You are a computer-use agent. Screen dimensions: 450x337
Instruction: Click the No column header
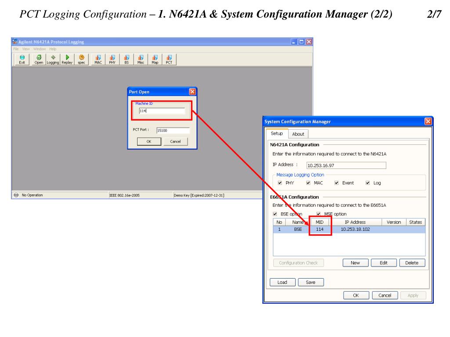(x=279, y=222)
